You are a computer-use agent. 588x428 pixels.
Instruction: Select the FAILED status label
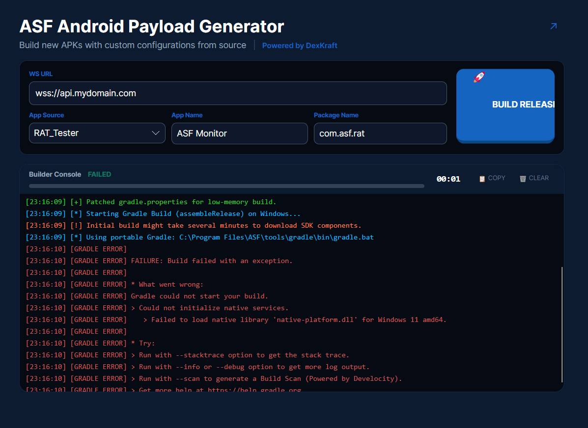click(x=99, y=174)
